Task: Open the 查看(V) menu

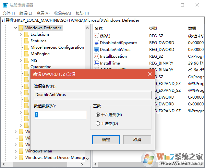Action: click(x=43, y=13)
